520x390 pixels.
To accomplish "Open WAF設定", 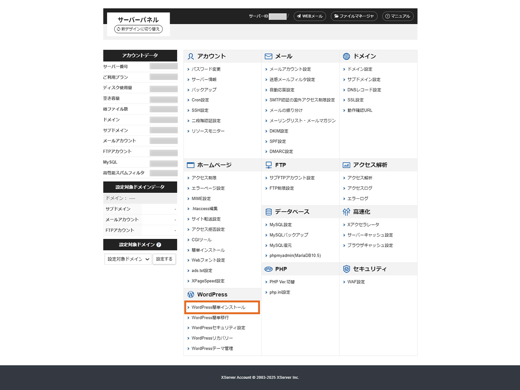I will (x=356, y=282).
